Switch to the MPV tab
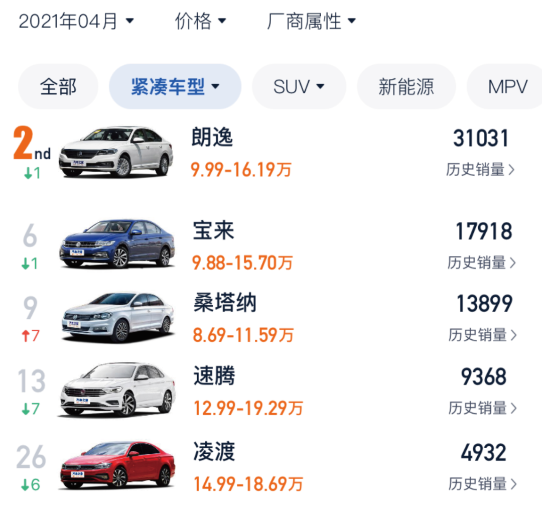This screenshot has height=513, width=542. coord(507,87)
